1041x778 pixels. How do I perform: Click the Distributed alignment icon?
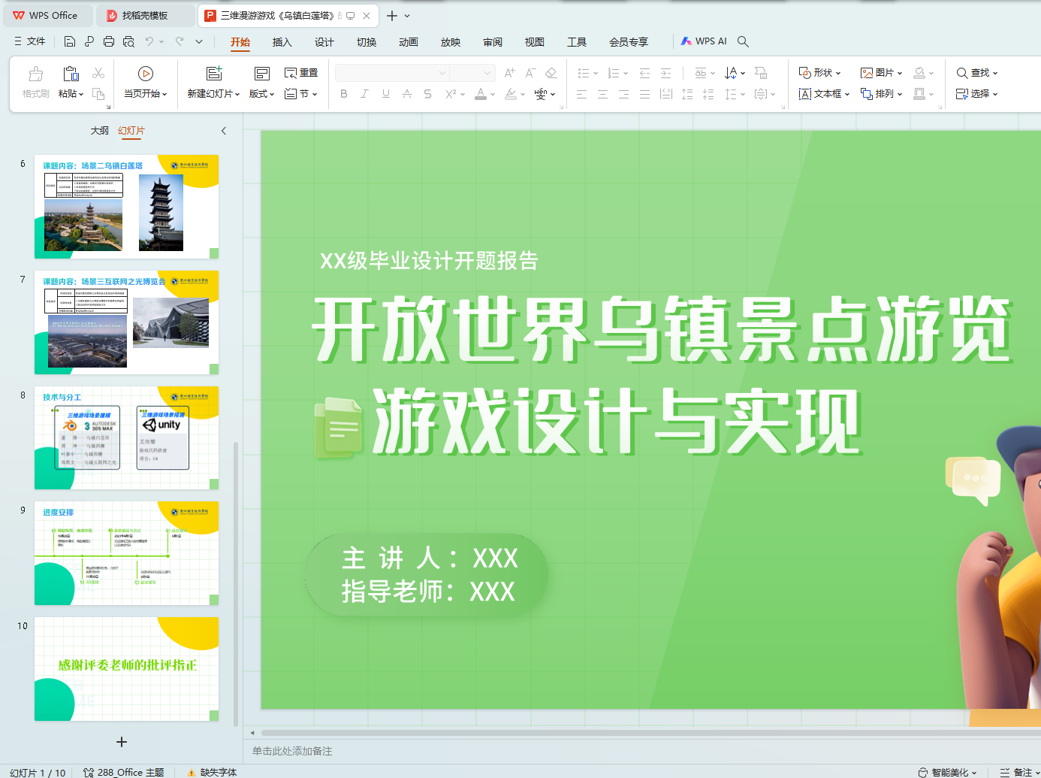click(665, 94)
